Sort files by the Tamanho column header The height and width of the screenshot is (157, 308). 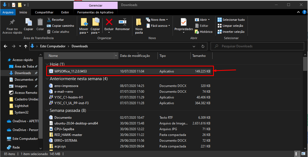pos(199,56)
